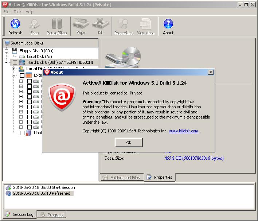
Task: Select the Refreshed log entry text
Action: click(42, 193)
